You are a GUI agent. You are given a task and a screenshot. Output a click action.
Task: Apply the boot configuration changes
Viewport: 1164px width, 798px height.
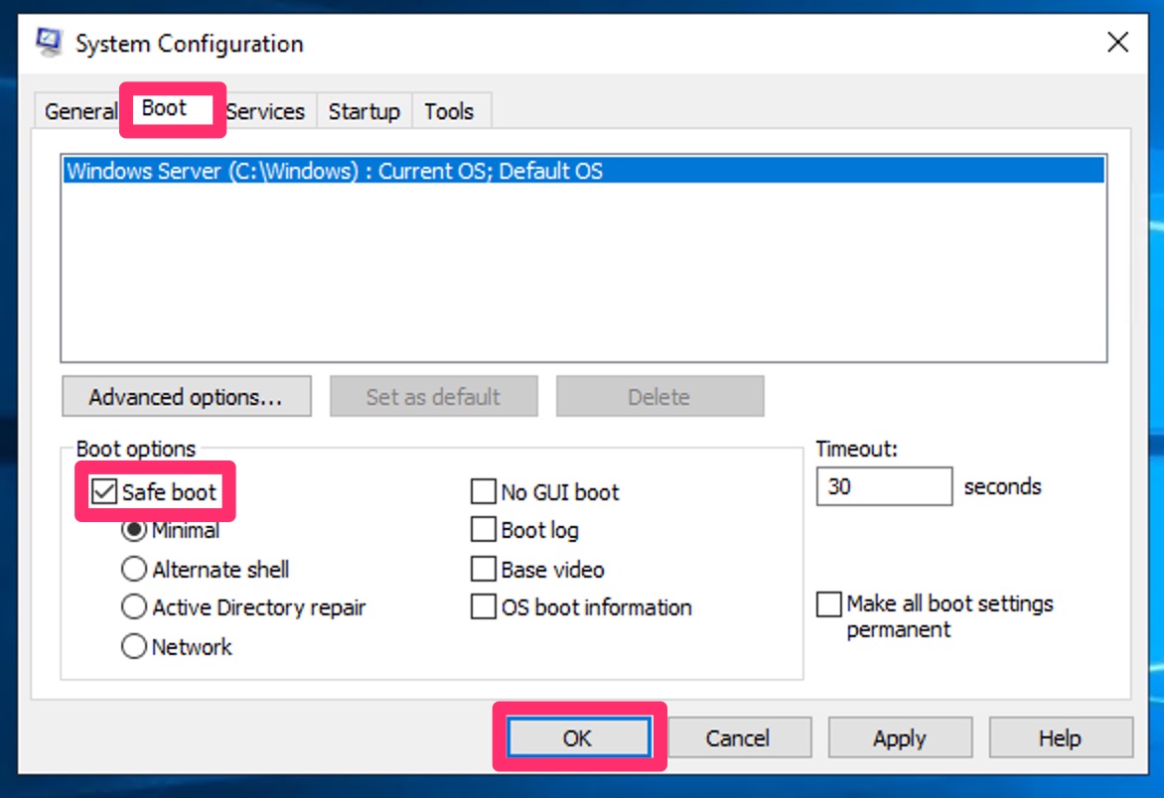pos(900,737)
